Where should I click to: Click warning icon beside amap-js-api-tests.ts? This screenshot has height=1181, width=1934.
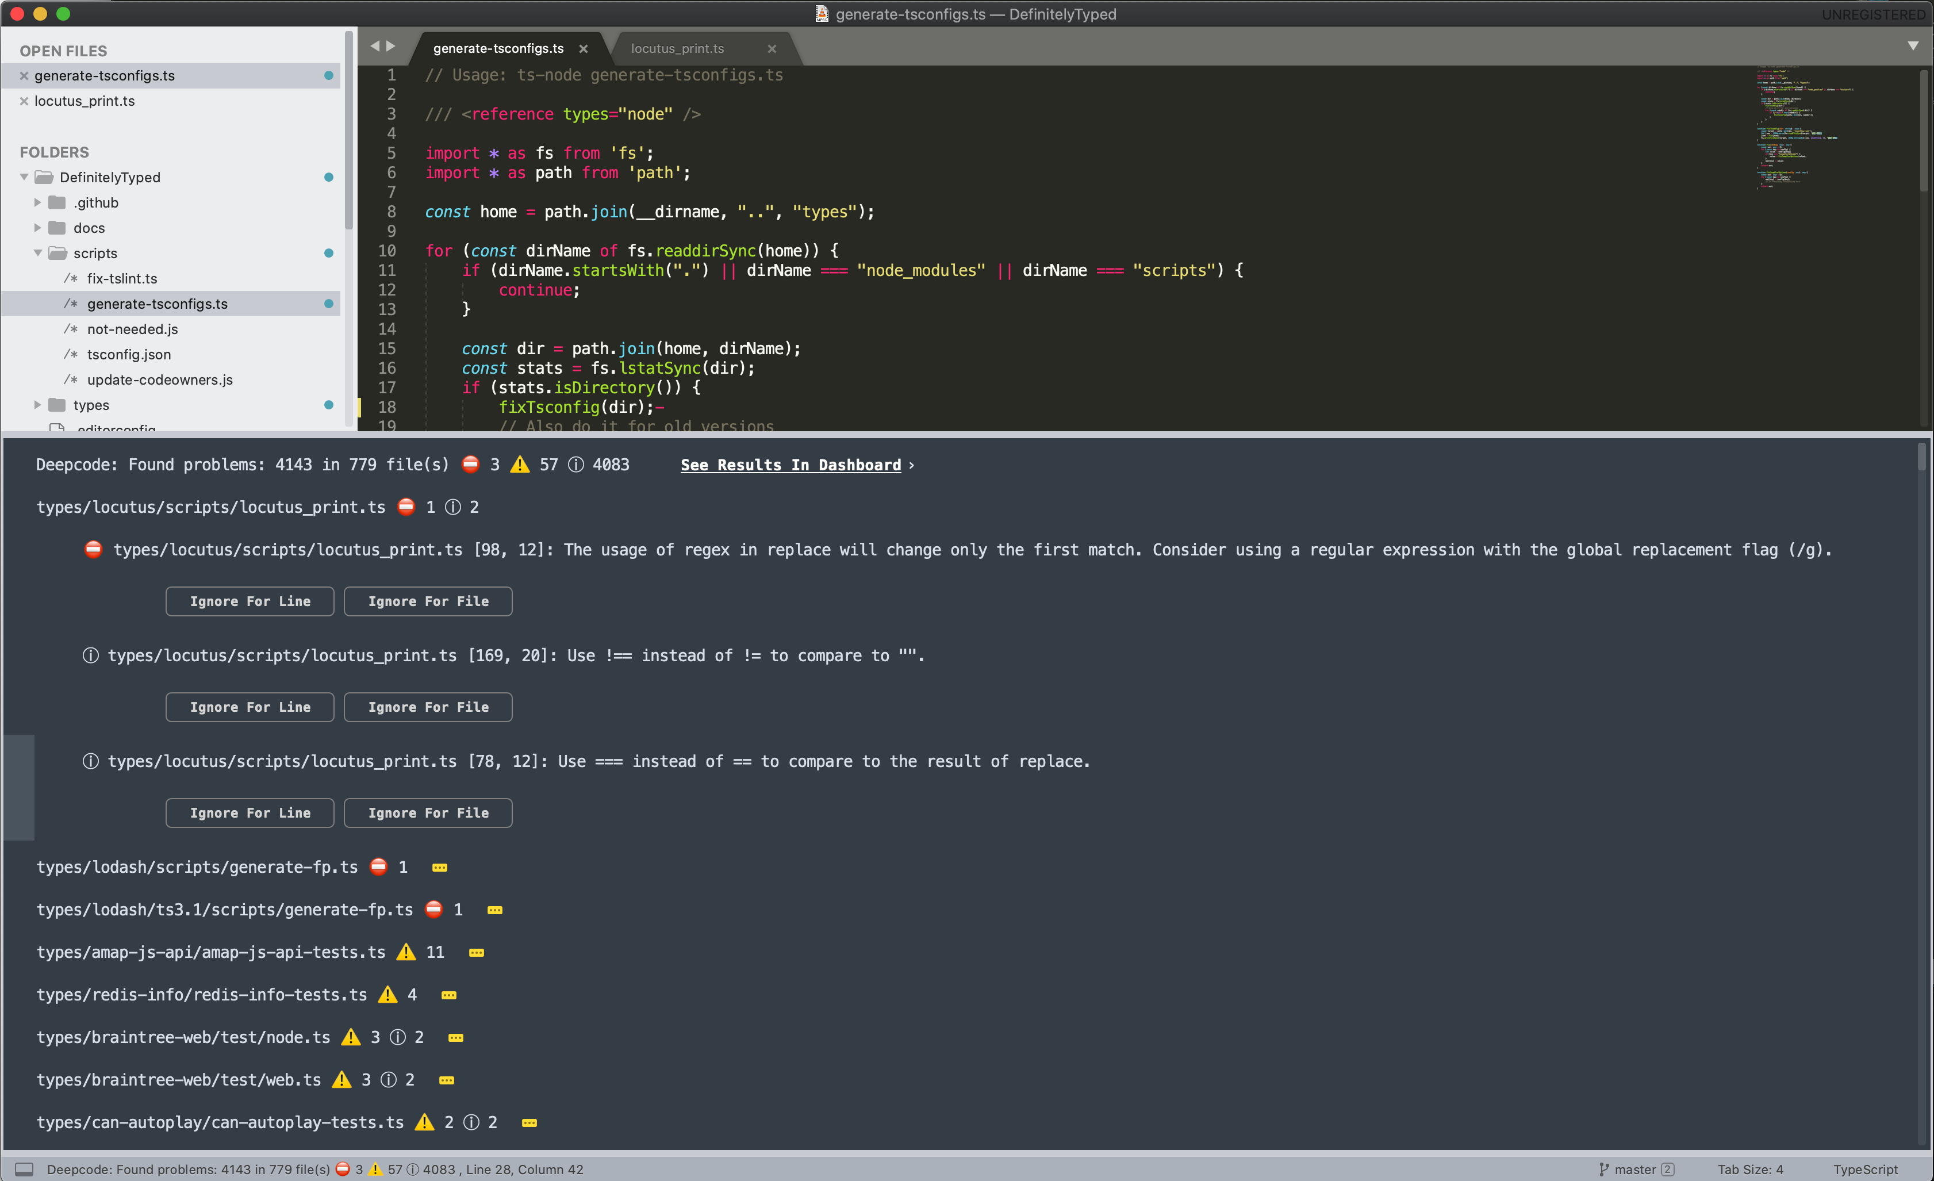(x=406, y=953)
